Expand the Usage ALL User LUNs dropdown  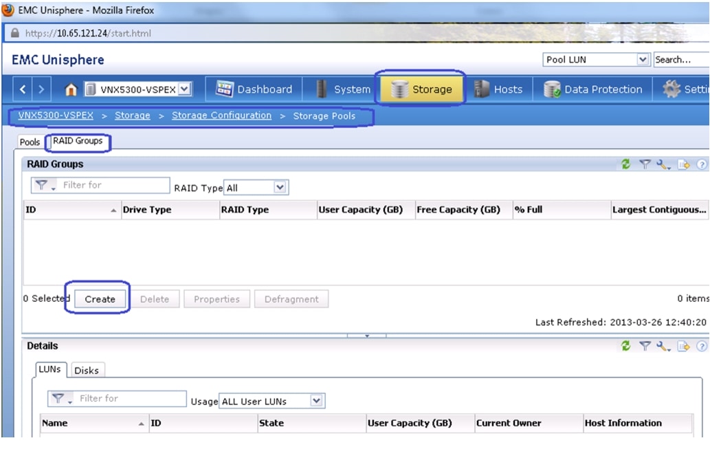tap(317, 401)
